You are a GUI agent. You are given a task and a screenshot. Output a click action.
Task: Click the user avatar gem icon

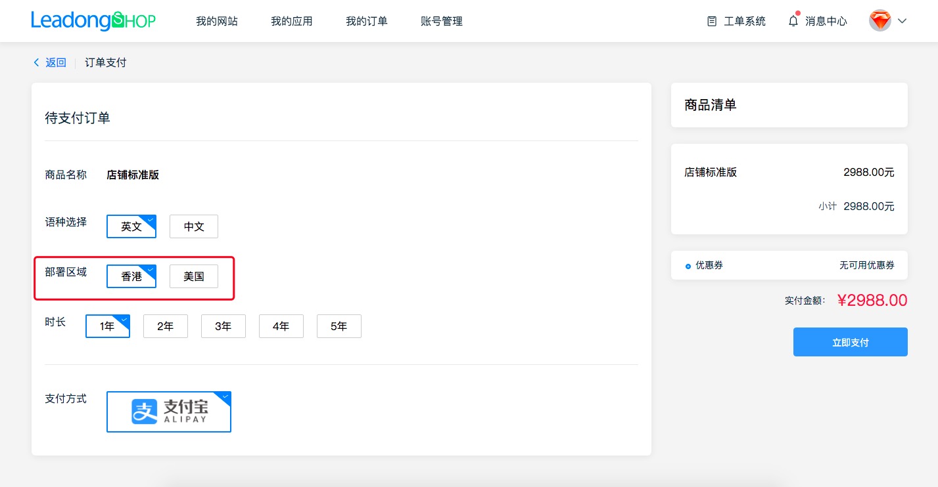(879, 21)
